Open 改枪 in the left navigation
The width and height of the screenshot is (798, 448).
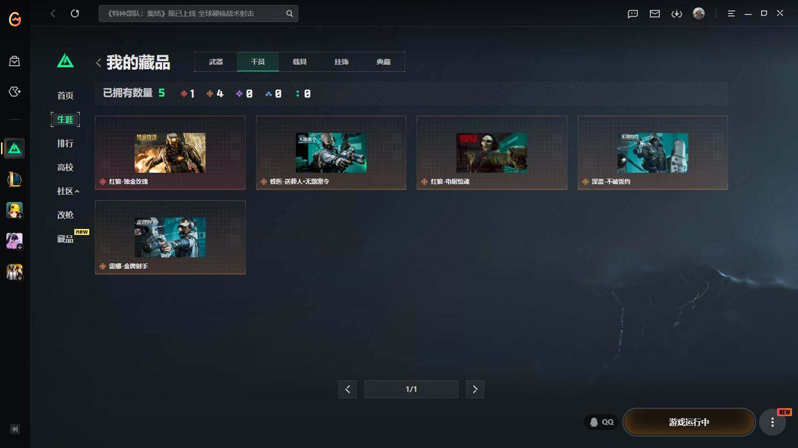pos(65,215)
